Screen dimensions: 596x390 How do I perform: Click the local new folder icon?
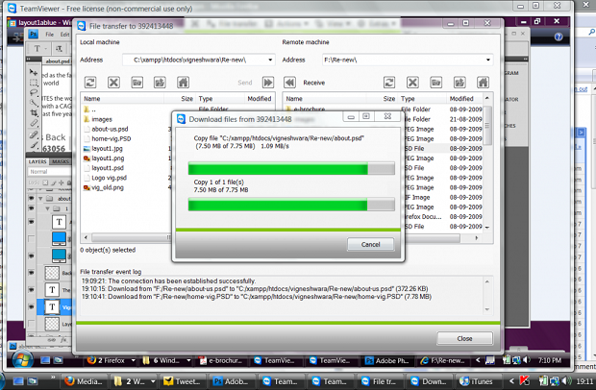point(137,83)
